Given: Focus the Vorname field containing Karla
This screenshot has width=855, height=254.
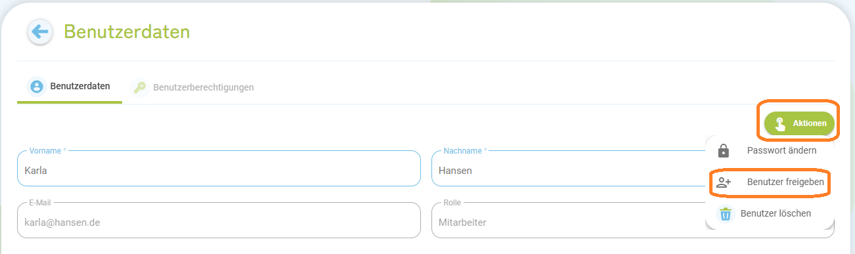Looking at the screenshot, I should [219, 169].
